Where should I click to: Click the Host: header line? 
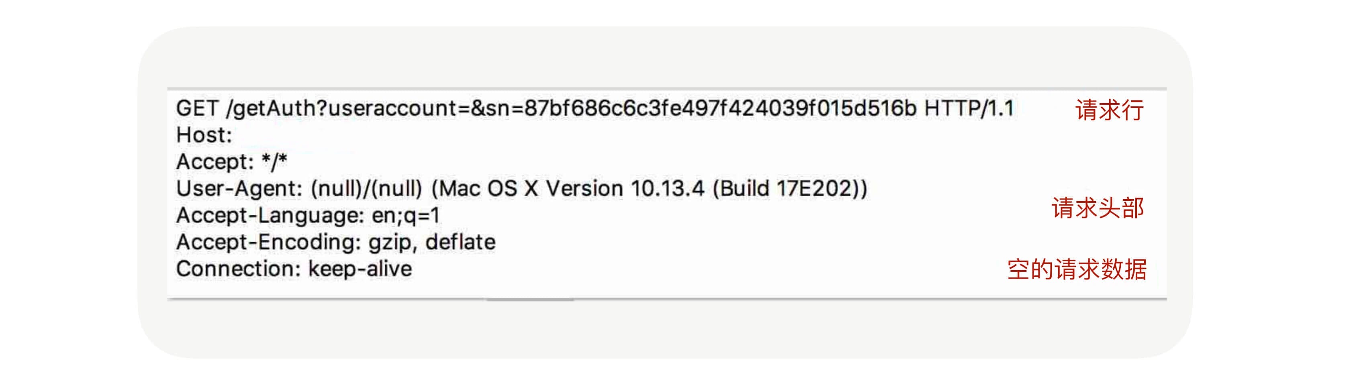point(204,135)
